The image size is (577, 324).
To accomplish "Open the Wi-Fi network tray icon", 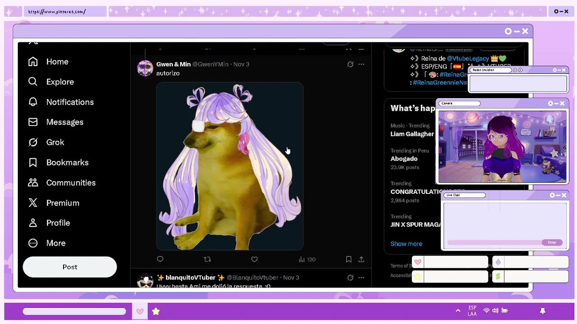I will [x=486, y=310].
